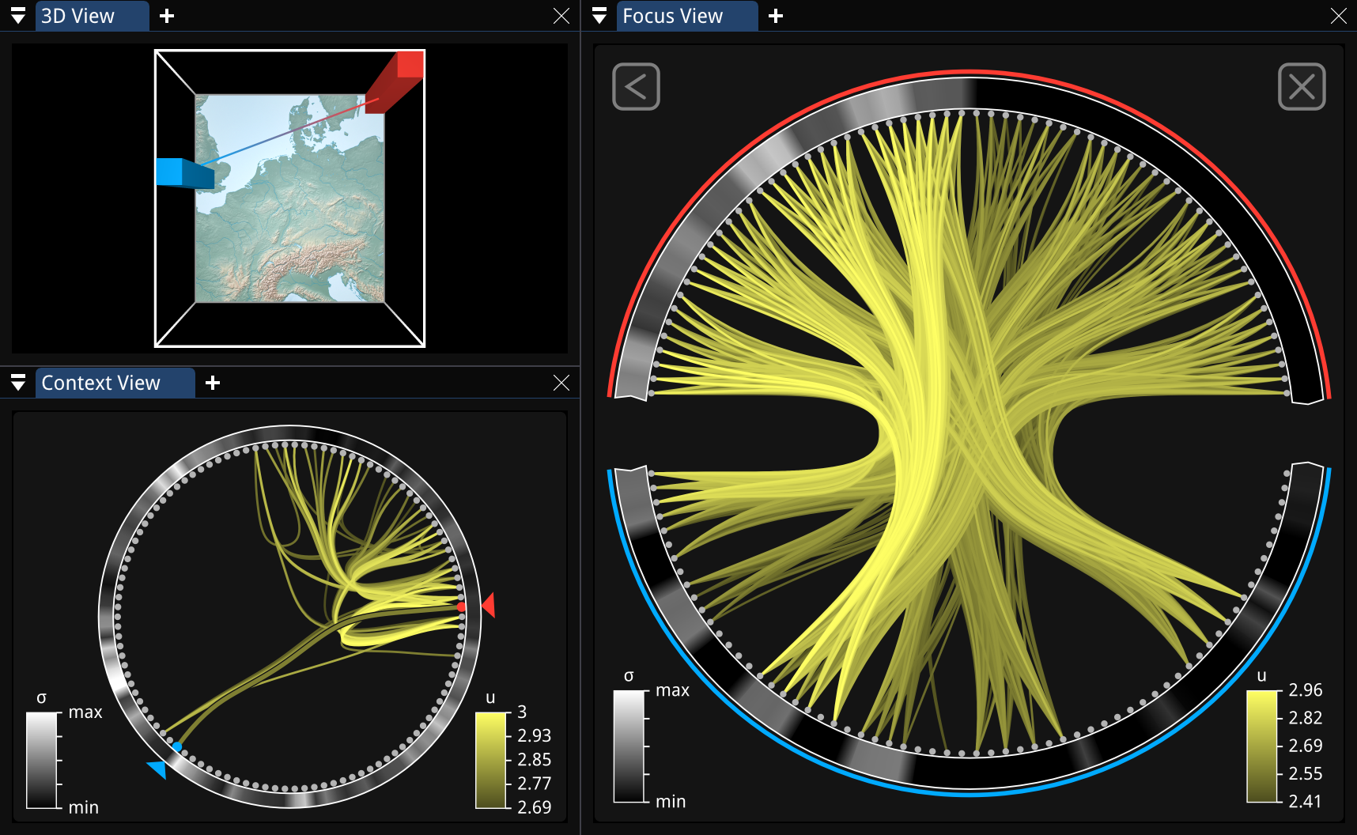Viewport: 1357px width, 835px height.
Task: Click legend value 3 in Context View
Action: tap(522, 712)
